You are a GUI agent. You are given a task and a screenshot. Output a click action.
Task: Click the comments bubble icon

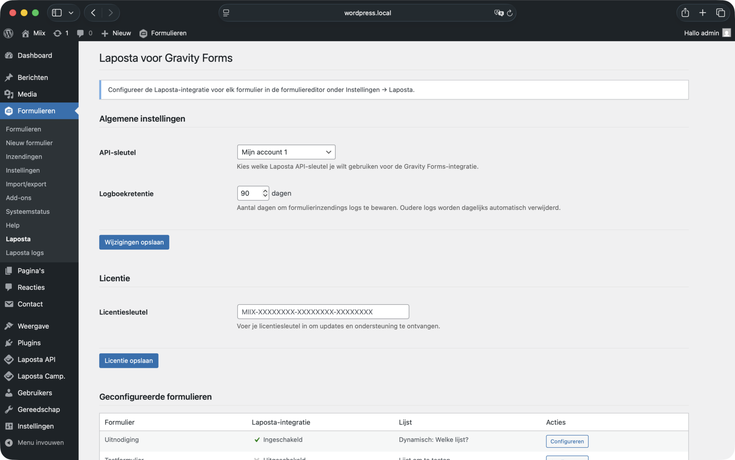coord(80,33)
